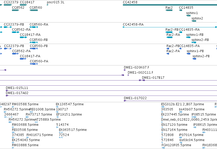Viewport: 217px width, 149px height.
Task: Open protein sphinx2-PB
Action: [194, 59]
